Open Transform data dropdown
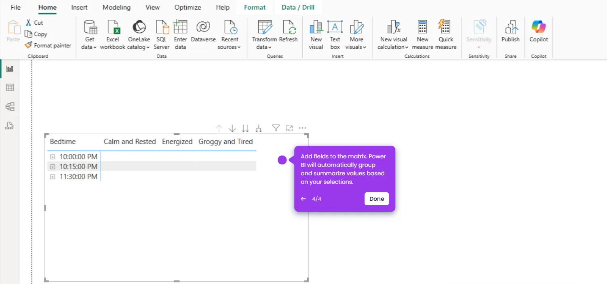 [264, 35]
